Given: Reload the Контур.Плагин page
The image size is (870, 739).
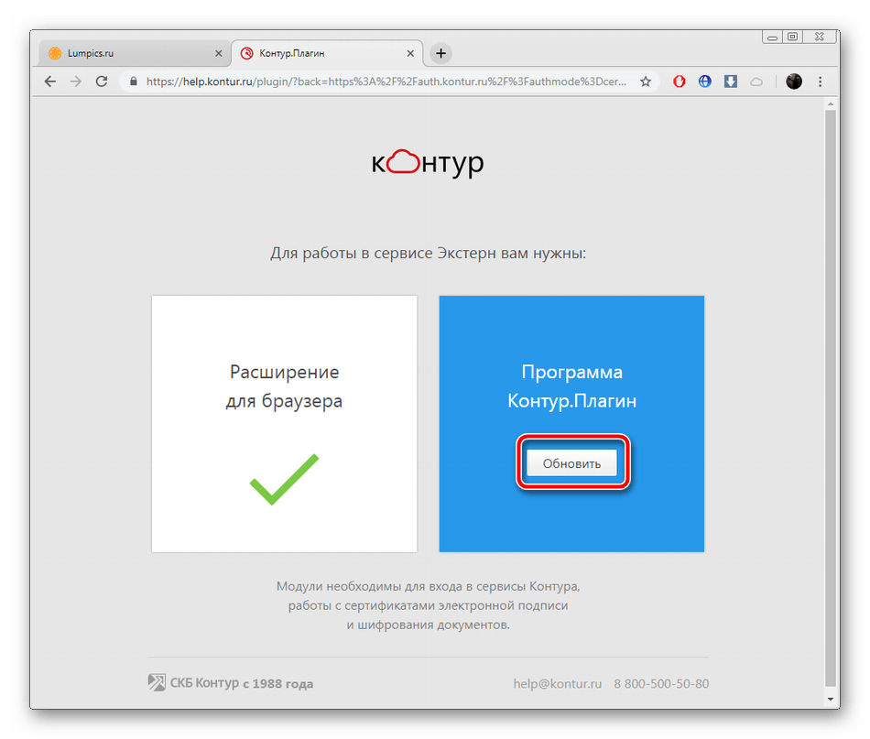Looking at the screenshot, I should pos(102,82).
